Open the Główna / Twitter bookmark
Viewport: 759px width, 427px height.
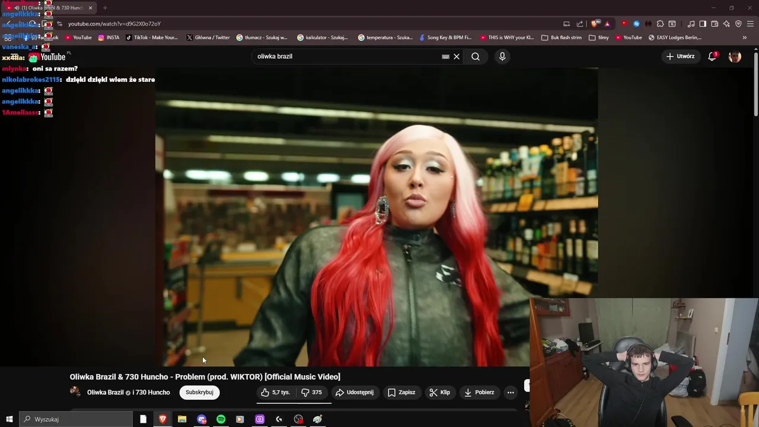click(208, 37)
